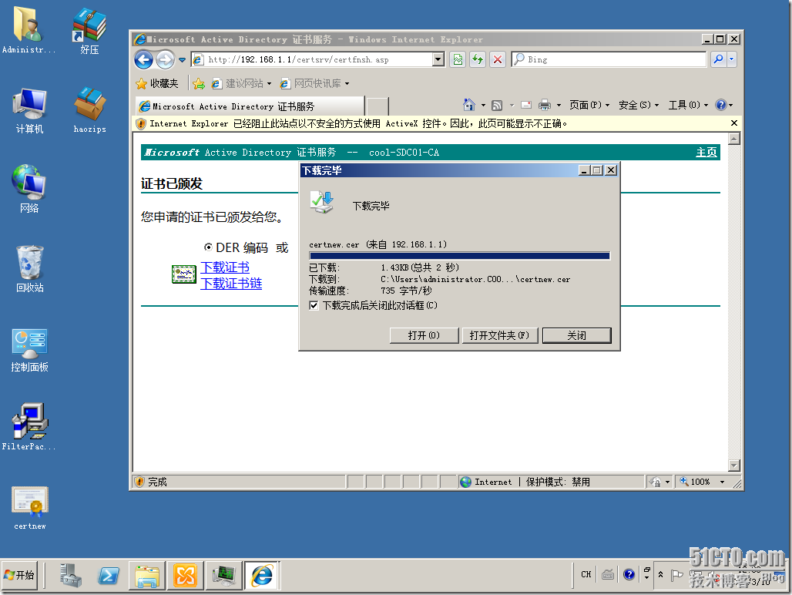The height and width of the screenshot is (595, 792).
Task: Open the certificate icon next to download links
Action: click(x=183, y=274)
